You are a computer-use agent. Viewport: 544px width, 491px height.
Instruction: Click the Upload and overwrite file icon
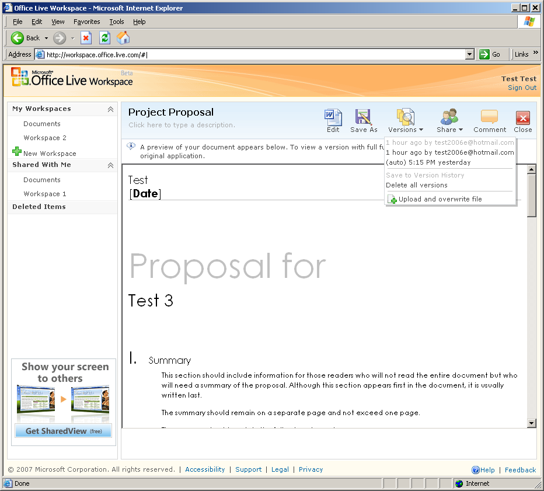392,199
